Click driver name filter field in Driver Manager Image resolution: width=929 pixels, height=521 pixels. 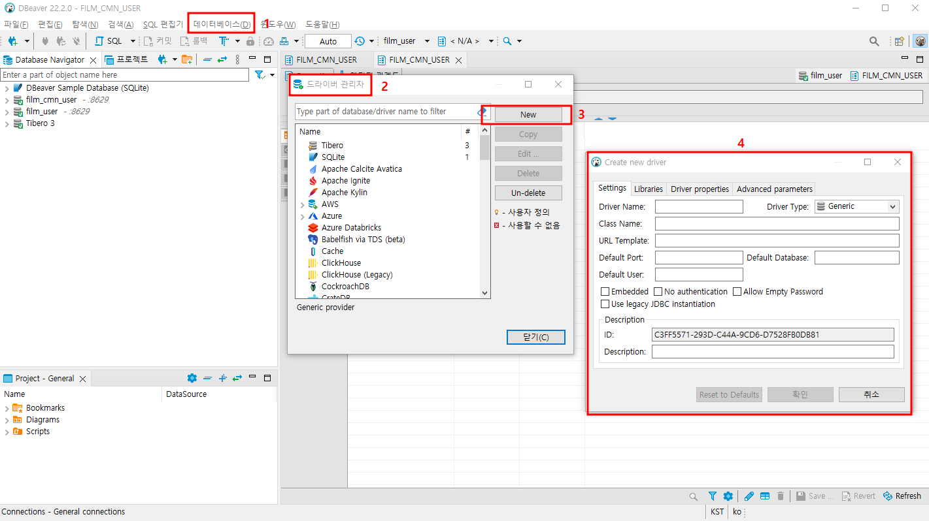point(386,112)
